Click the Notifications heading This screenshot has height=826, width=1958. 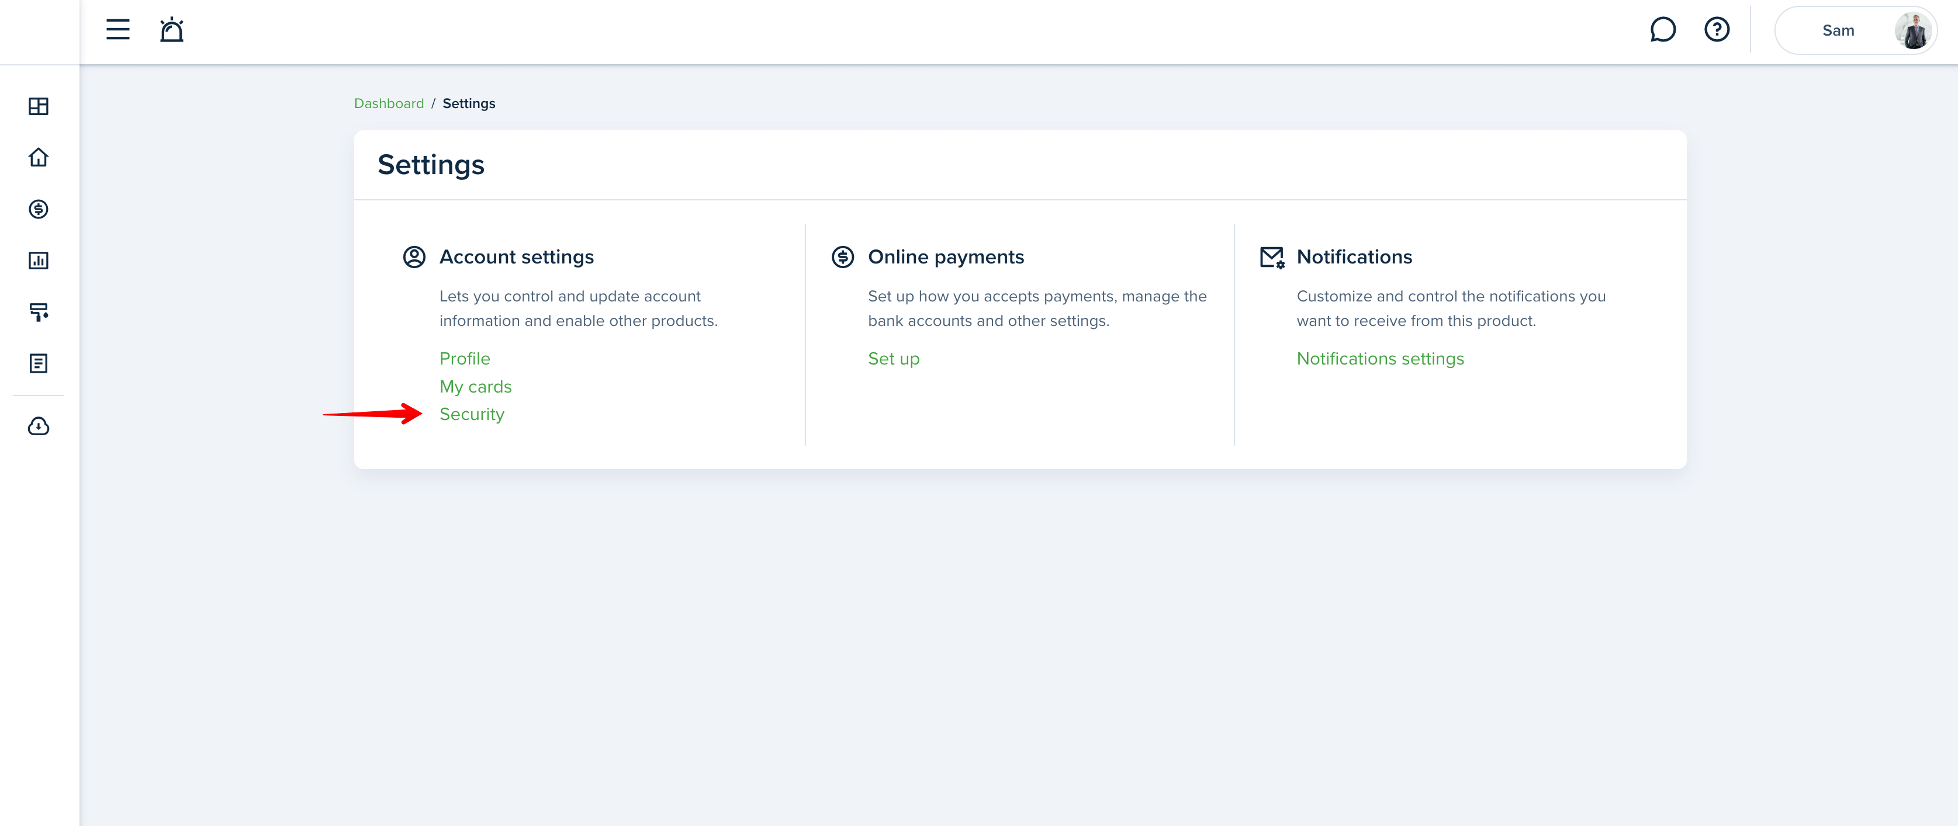[x=1354, y=257]
